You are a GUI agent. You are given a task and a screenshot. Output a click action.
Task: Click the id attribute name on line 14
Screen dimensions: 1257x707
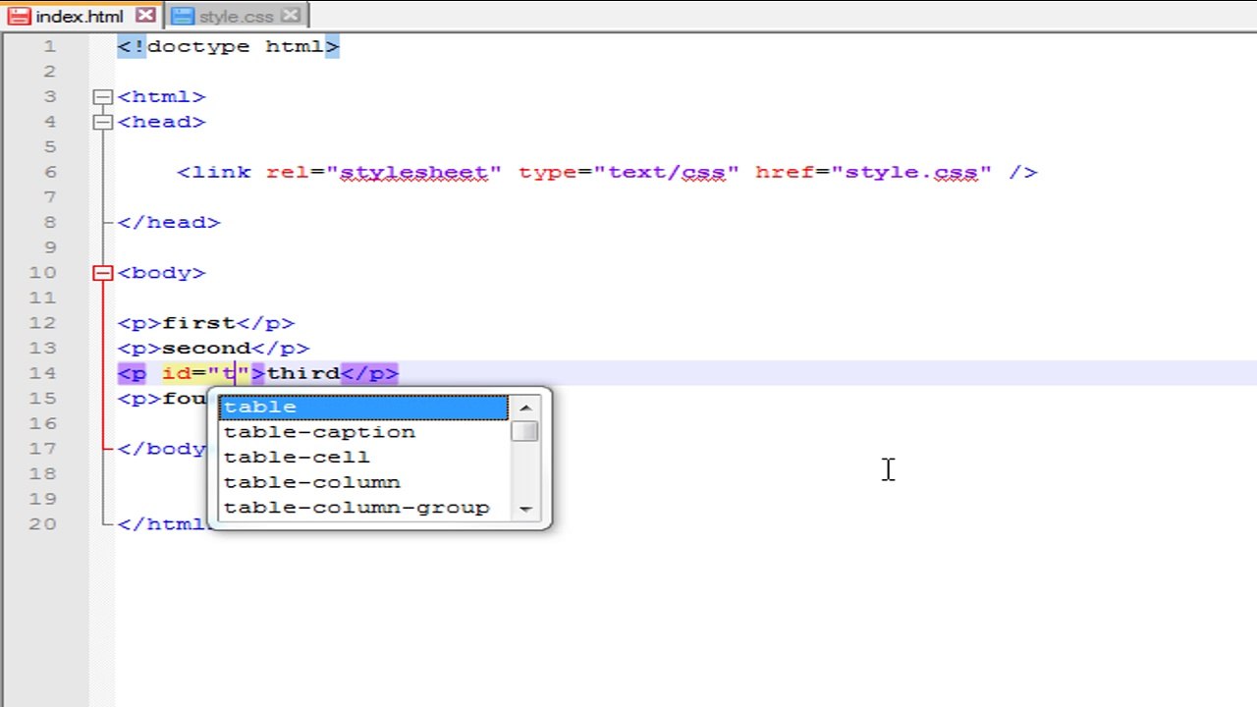176,373
